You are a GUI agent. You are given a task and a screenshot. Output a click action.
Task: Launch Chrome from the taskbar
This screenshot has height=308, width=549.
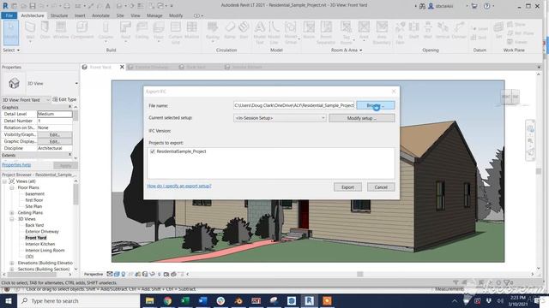(168, 300)
